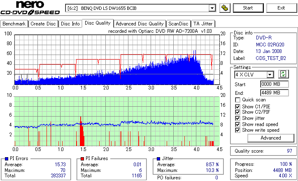Click the PO failures value 0
This screenshot has width=298, height=181.
(217, 178)
